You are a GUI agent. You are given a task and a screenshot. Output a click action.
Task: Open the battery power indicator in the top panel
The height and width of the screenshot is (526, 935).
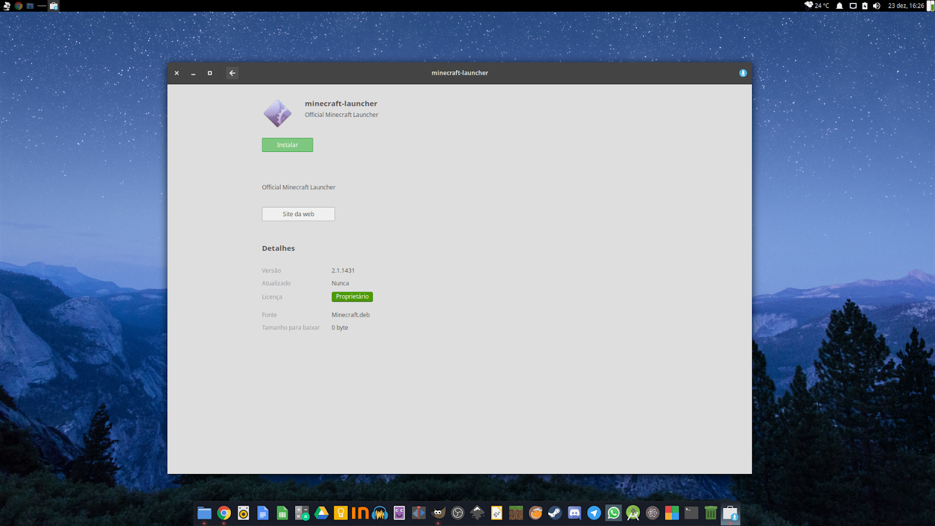[x=865, y=6]
